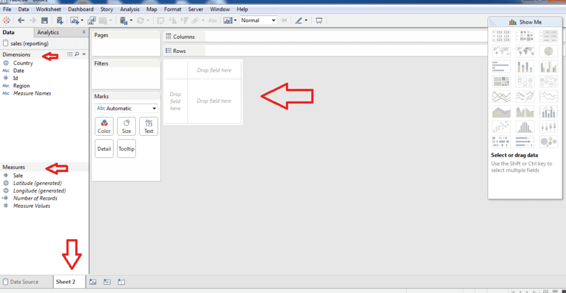Open the Marks type Automatic dropdown
The height and width of the screenshot is (293, 566).
coord(127,109)
